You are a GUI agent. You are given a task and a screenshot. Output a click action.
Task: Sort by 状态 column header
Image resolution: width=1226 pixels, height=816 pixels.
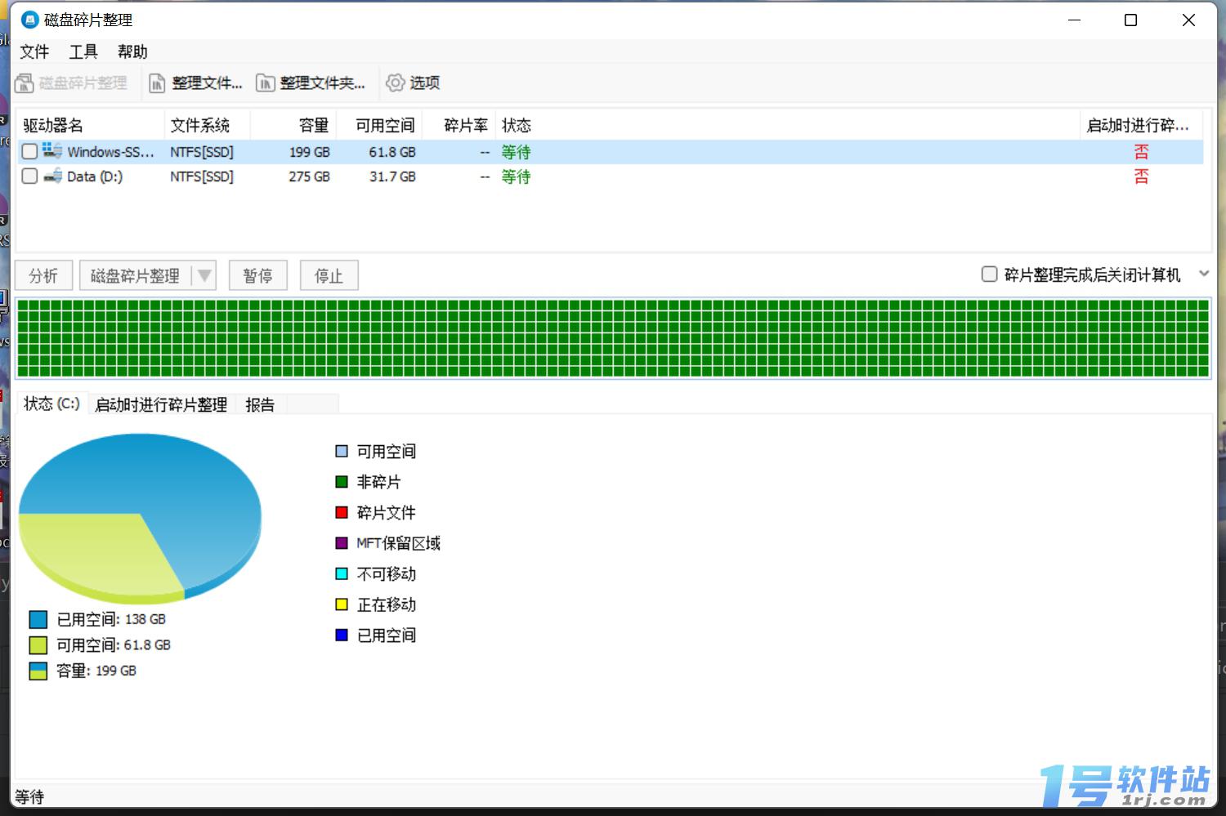787,125
